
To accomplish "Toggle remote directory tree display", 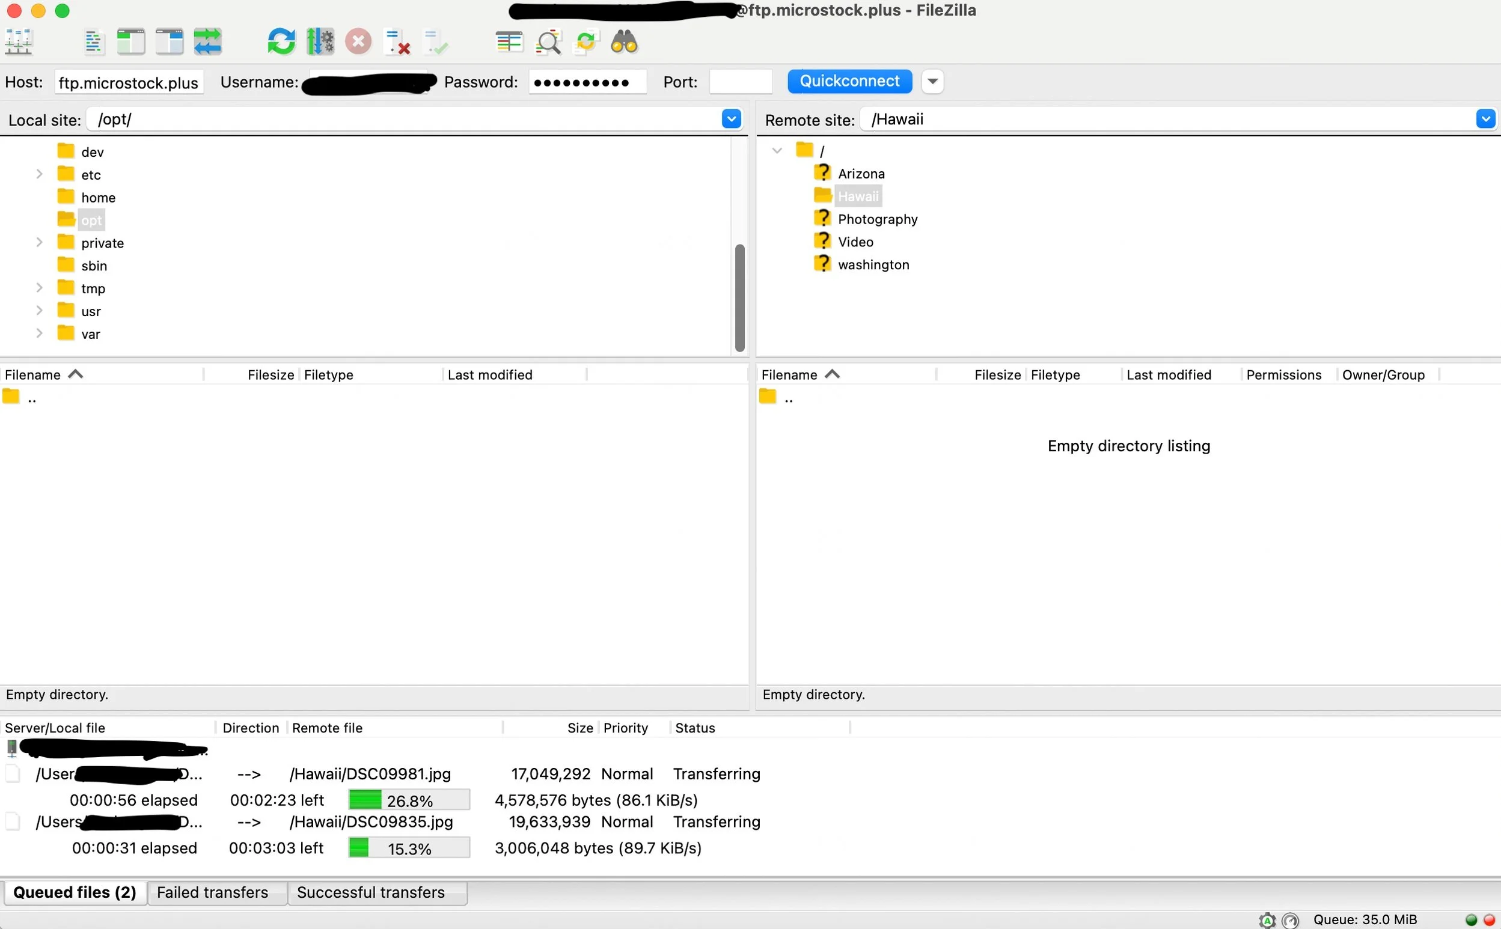I will pyautogui.click(x=169, y=42).
